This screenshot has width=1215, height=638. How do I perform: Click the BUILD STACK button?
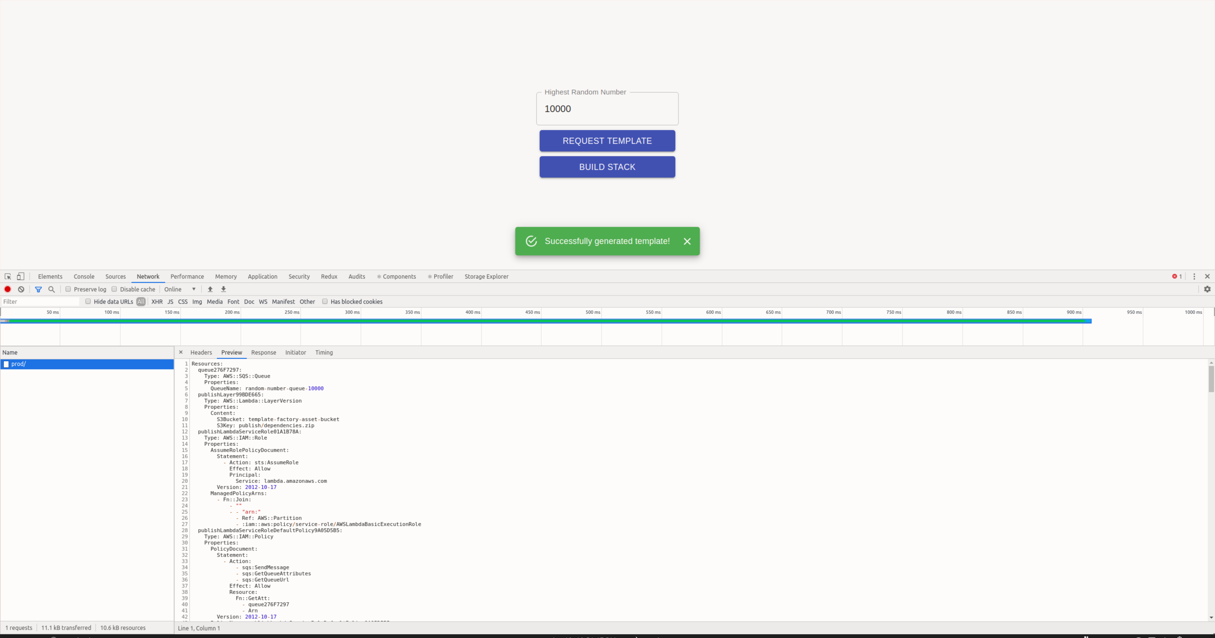[x=607, y=167]
